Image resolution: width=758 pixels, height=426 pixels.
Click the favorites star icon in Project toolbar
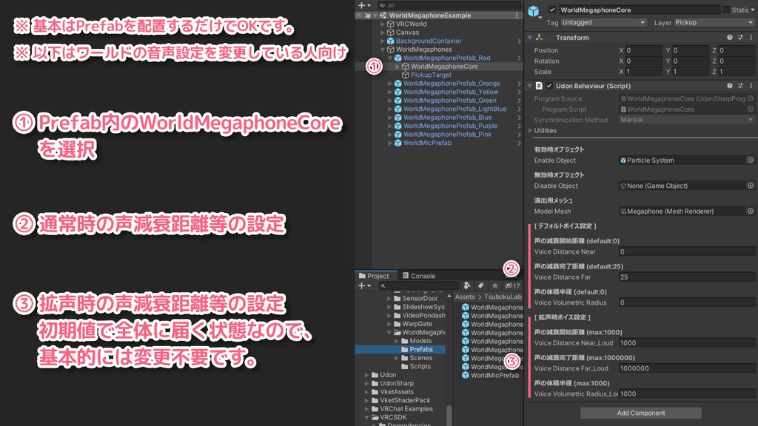pyautogui.click(x=495, y=285)
